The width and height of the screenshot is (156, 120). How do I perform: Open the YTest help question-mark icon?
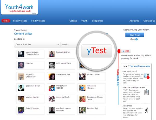(x=136, y=39)
